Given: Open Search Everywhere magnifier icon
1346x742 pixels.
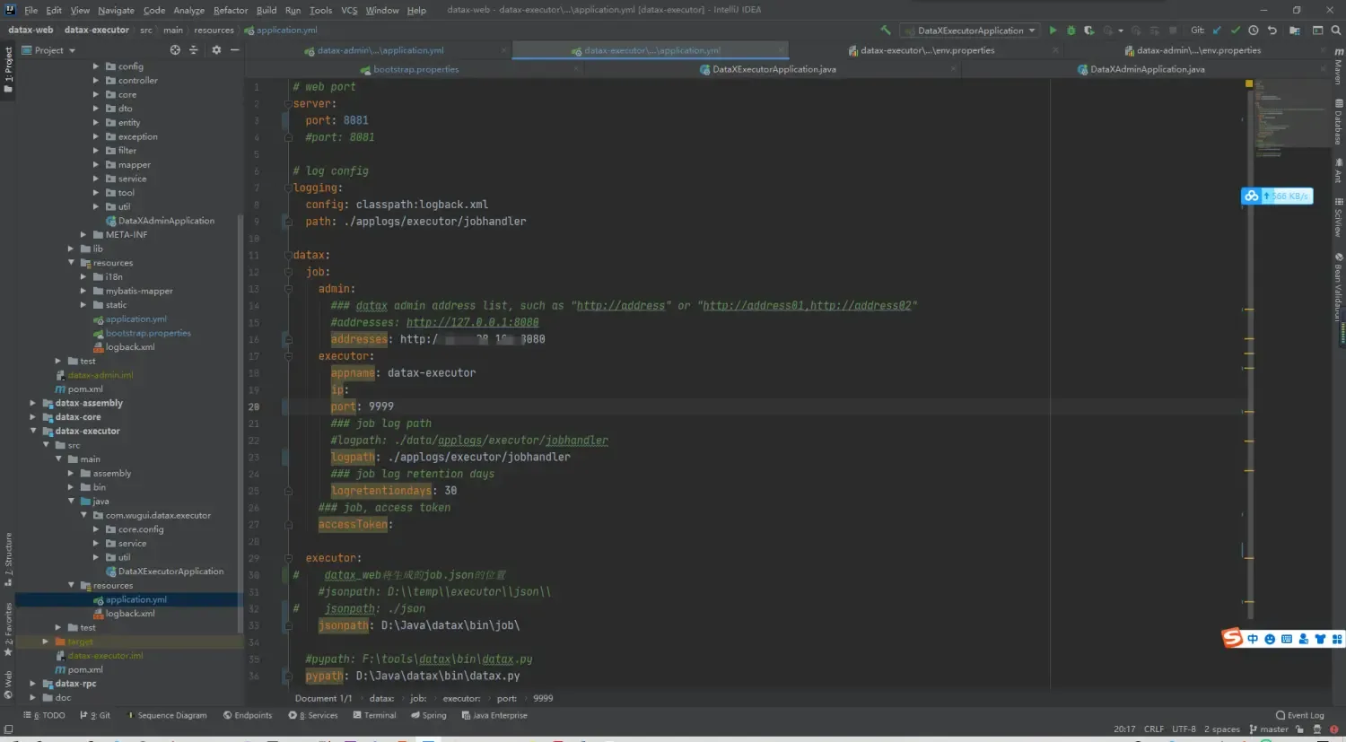Looking at the screenshot, I should click(1336, 30).
